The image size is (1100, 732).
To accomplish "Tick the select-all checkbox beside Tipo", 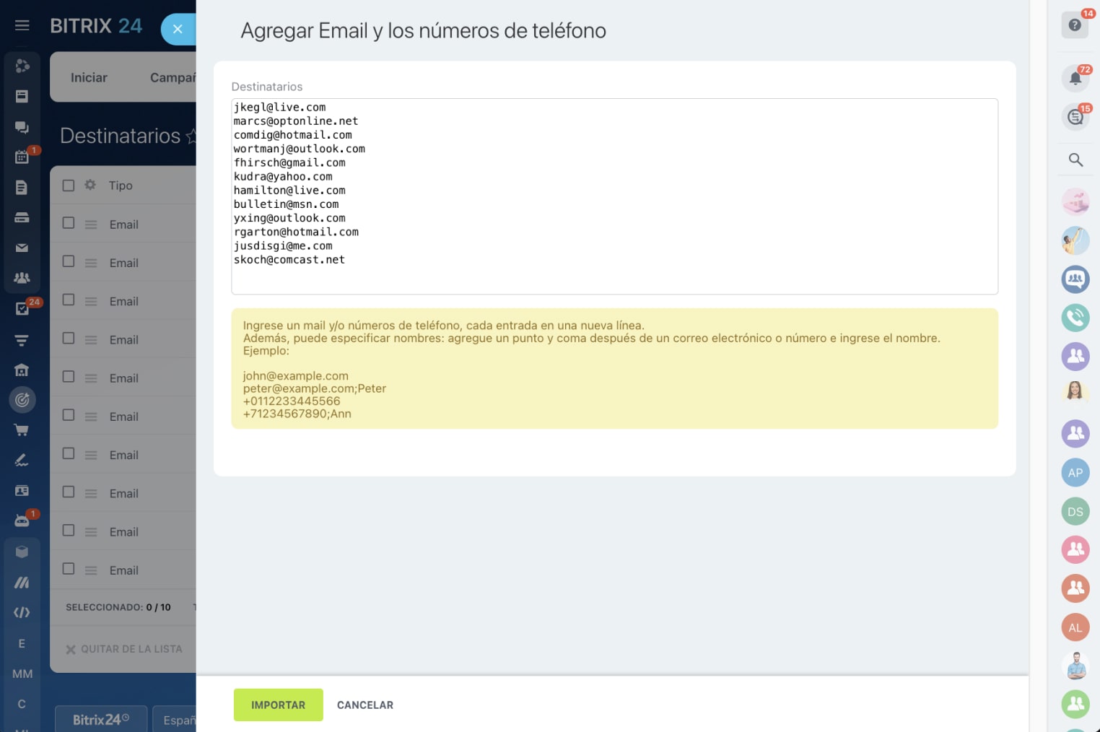I will (x=69, y=186).
